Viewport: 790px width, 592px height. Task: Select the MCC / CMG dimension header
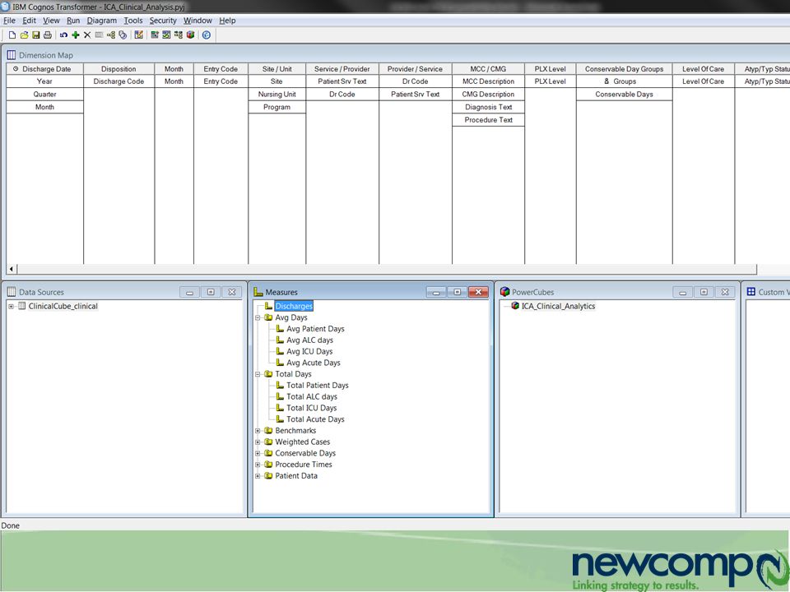(x=488, y=69)
